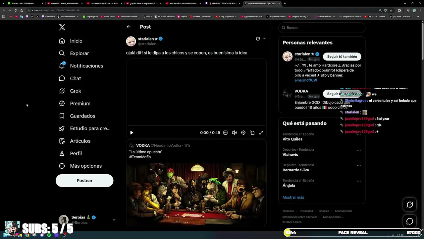This screenshot has width=424, height=239.
Task: Click #TeamMafia hashtag
Action: pyautogui.click(x=140, y=157)
